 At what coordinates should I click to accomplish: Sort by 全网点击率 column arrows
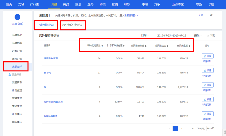coord(168,46)
